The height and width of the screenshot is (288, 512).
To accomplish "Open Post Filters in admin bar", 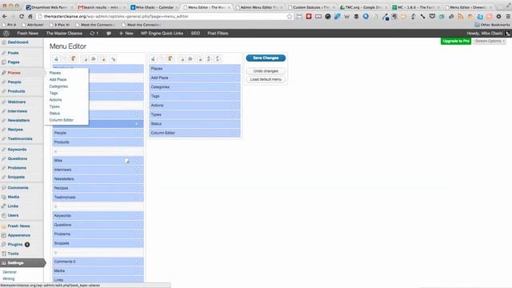I will pyautogui.click(x=218, y=34).
